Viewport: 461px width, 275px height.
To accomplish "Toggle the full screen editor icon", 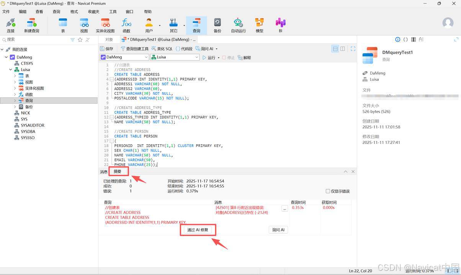I will click(353, 49).
